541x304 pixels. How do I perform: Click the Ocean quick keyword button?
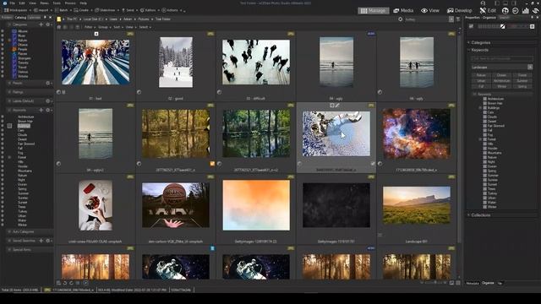pos(501,75)
